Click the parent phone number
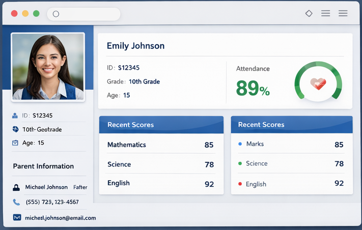 pos(52,202)
